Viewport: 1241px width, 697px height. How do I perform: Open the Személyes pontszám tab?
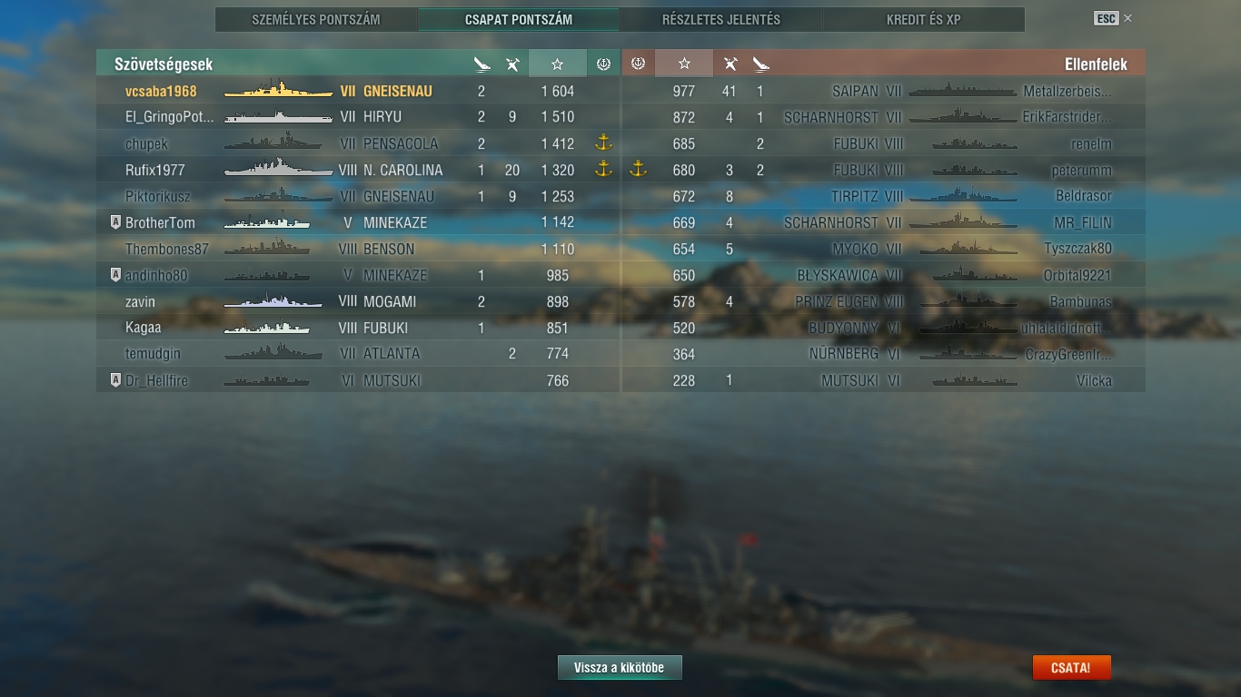pyautogui.click(x=316, y=19)
